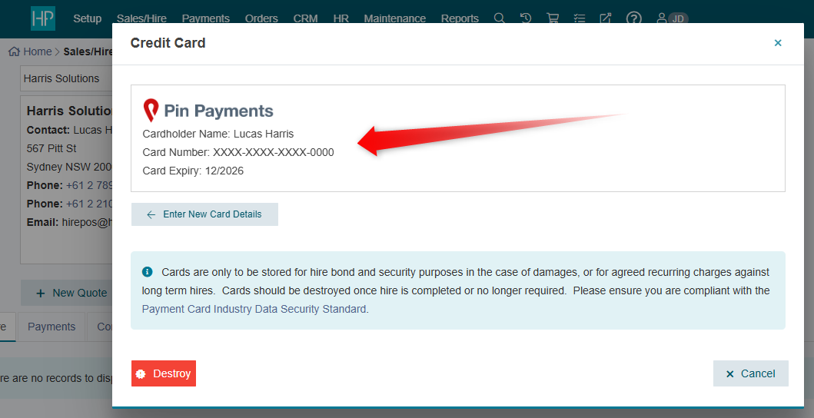Open the Sales/Hire menu

[141, 18]
